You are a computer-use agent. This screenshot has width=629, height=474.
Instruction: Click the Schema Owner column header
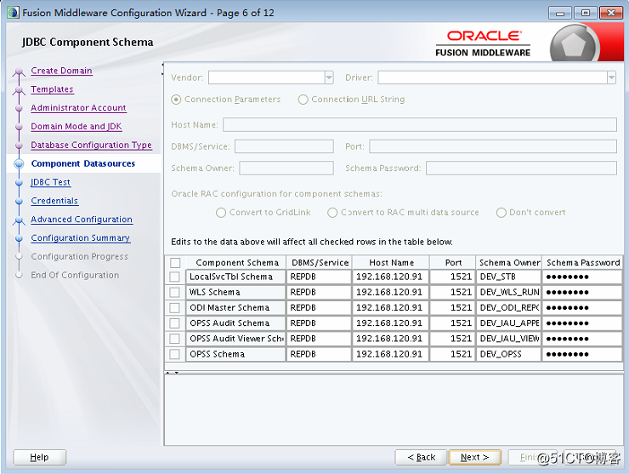[509, 262]
